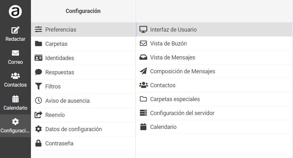293x158 pixels.
Task: Open the Carpetas settings section
Action: coord(83,44)
